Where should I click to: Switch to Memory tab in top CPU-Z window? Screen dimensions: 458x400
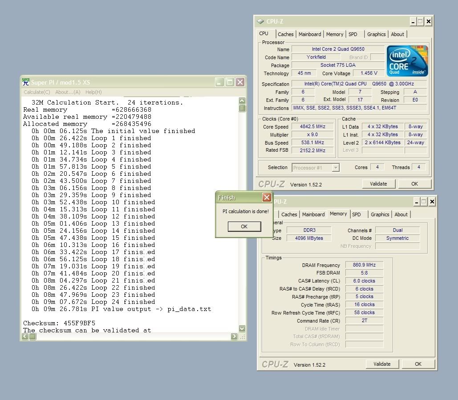click(335, 34)
